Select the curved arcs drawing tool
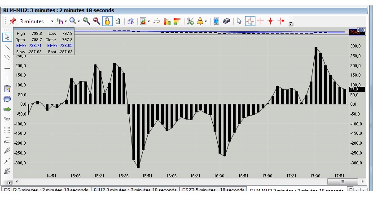This screenshot has height=206, width=373. tap(7, 119)
